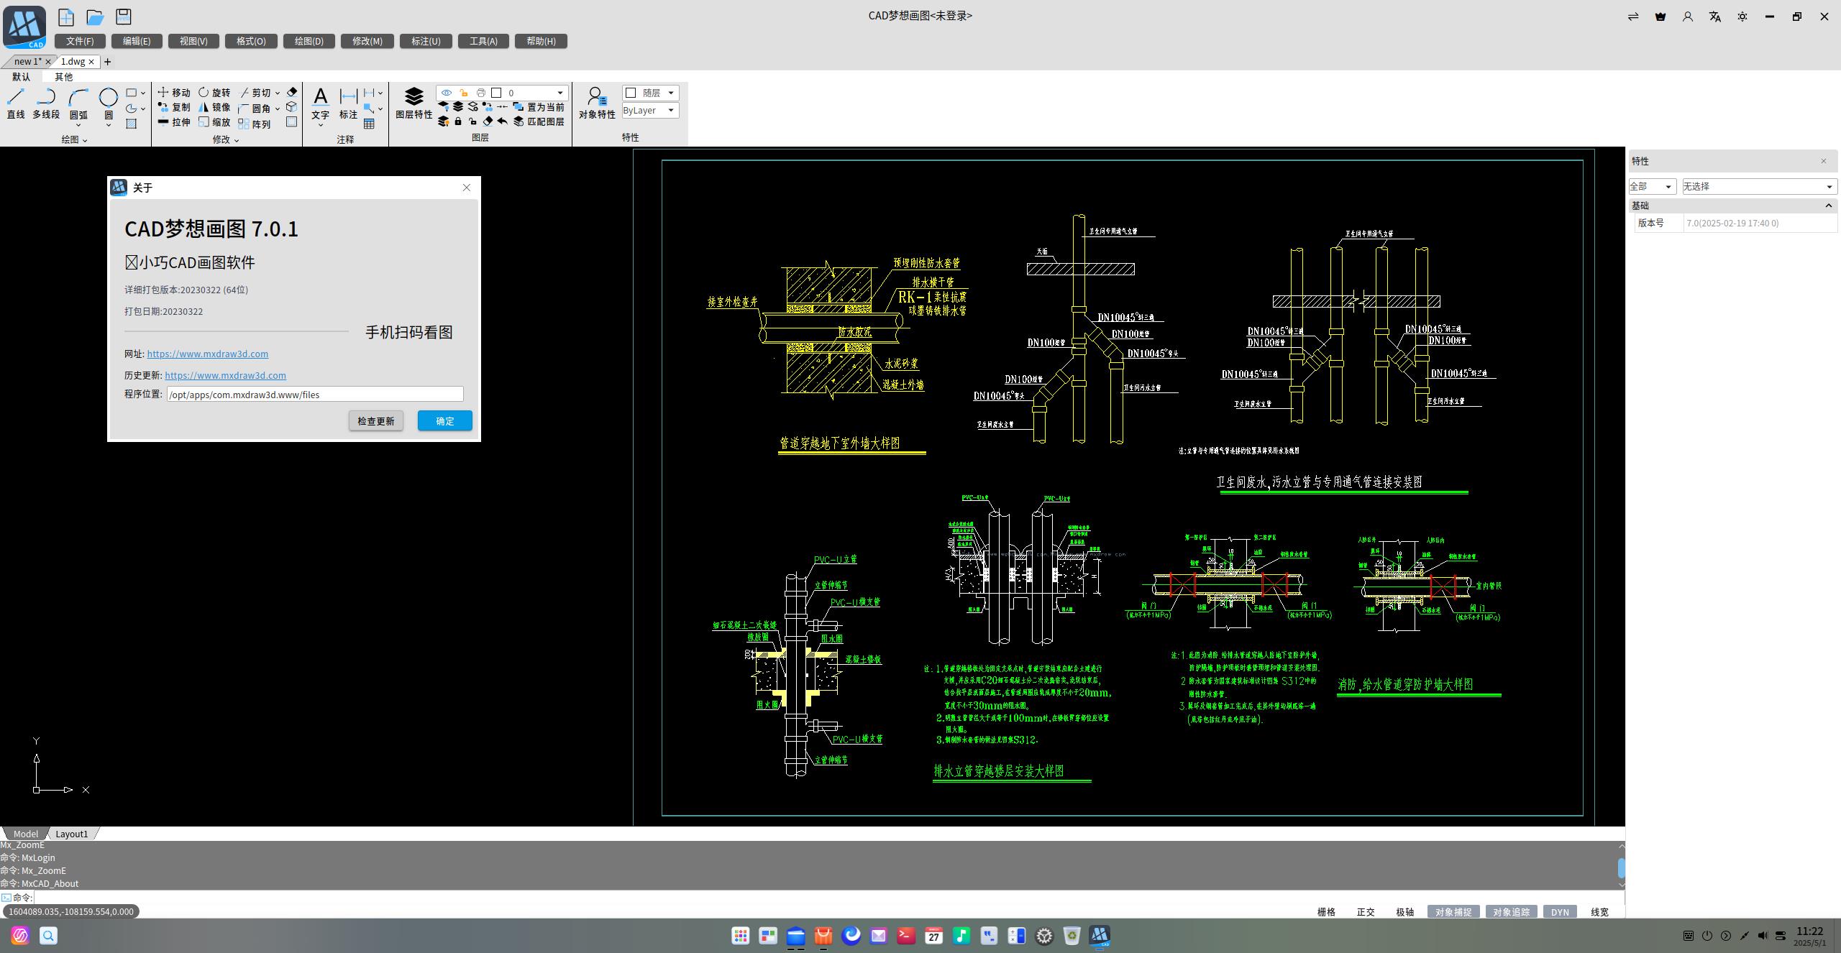Click the 标注 (Dimension) tool

(348, 103)
